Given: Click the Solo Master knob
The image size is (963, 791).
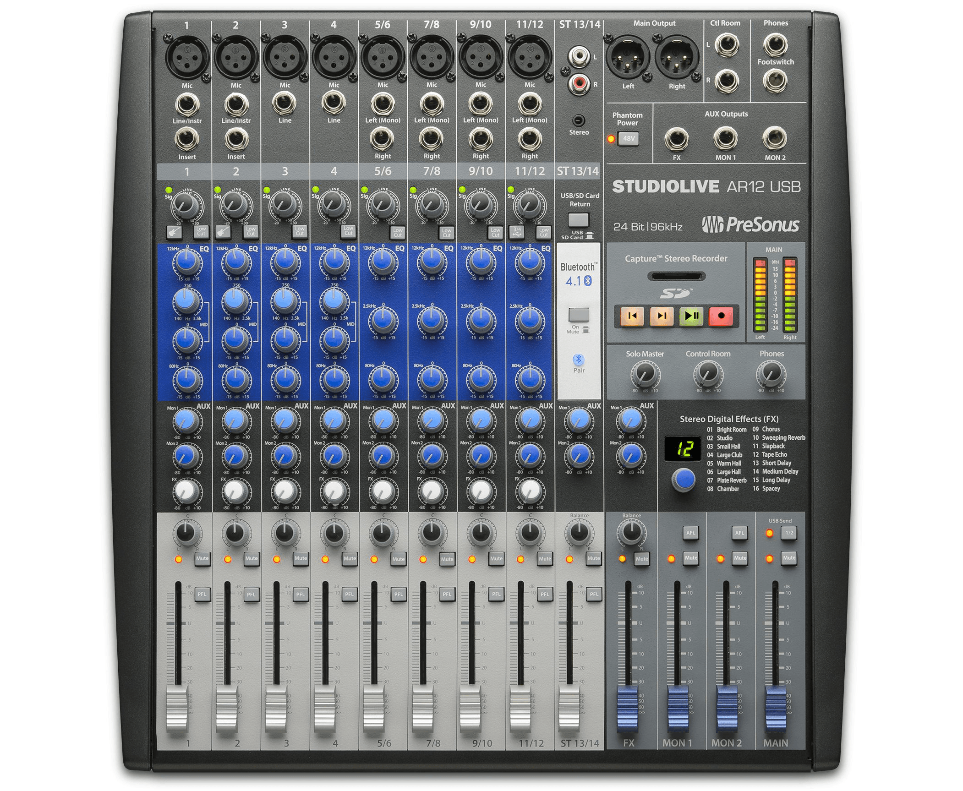Looking at the screenshot, I should [645, 375].
